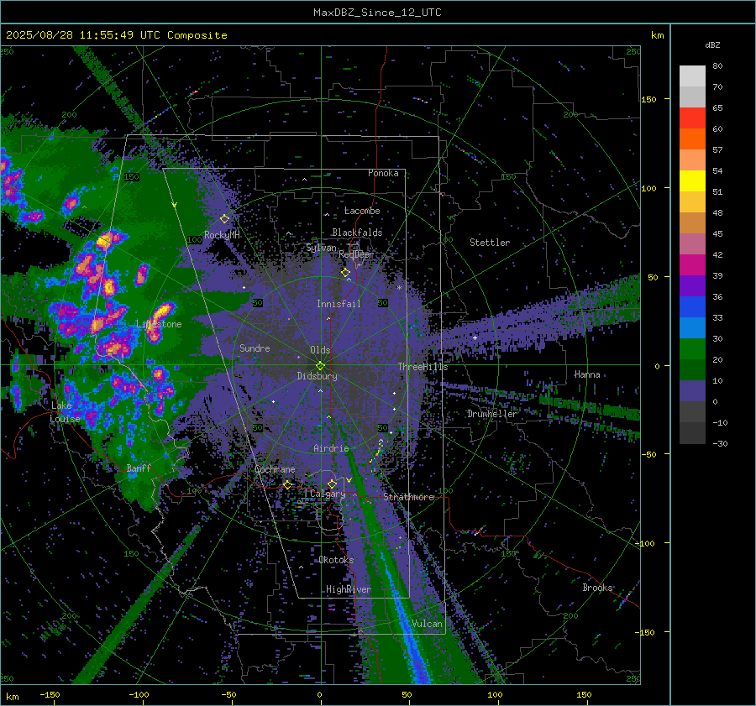Viewport: 756px width, 706px height.
Task: Click the yellow diamond marker below RedDeer
Action: 346,273
